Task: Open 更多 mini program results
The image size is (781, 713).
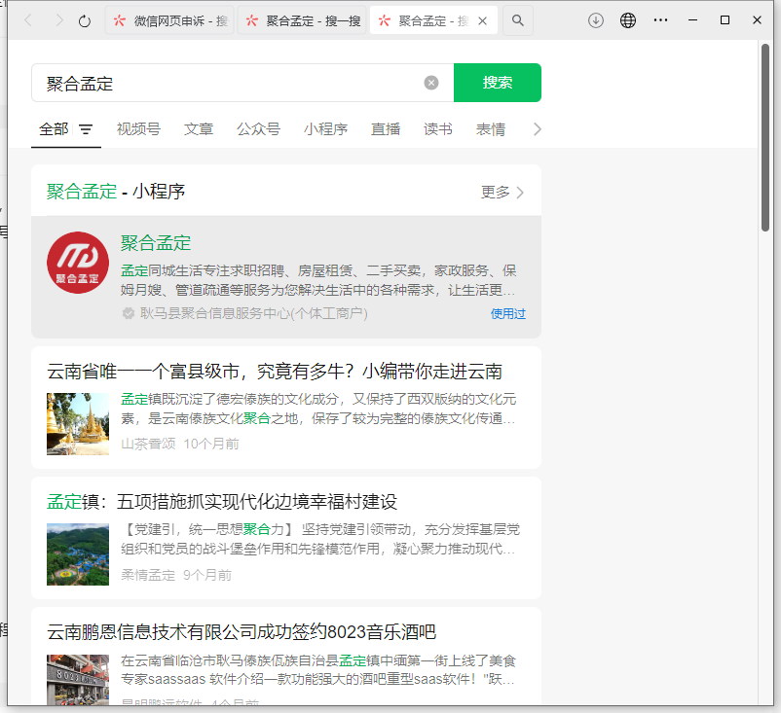Action: pos(502,192)
